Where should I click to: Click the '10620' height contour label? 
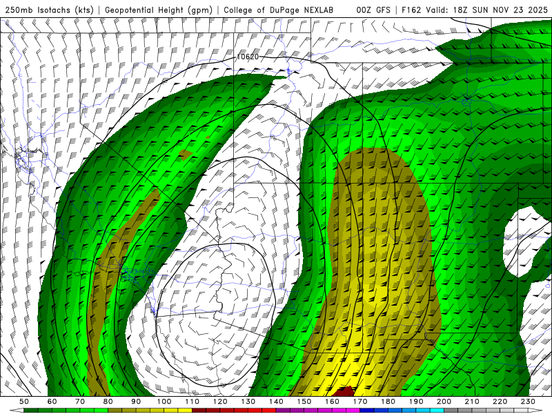pos(248,57)
